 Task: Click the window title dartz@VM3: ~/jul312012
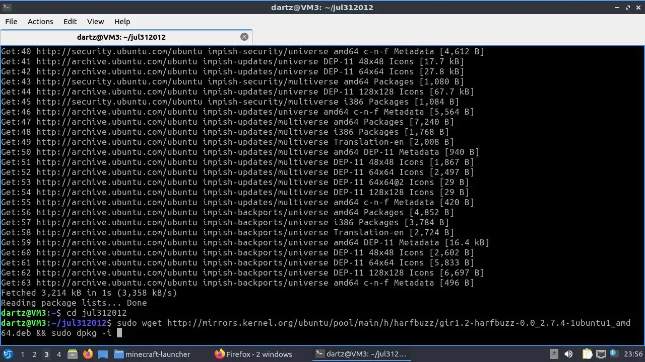(322, 8)
